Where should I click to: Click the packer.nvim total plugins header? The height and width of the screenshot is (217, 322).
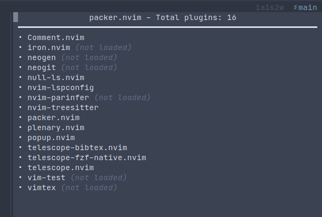pyautogui.click(x=163, y=17)
